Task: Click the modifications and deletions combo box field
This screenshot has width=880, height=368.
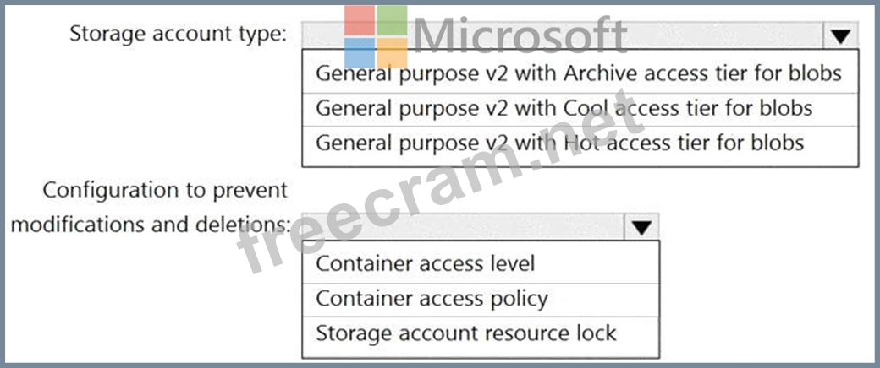Action: pos(464,226)
